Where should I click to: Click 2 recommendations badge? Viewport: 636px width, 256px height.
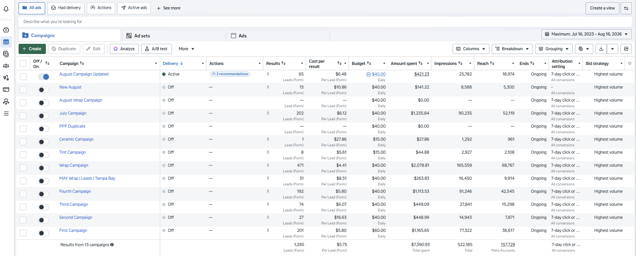[230, 74]
